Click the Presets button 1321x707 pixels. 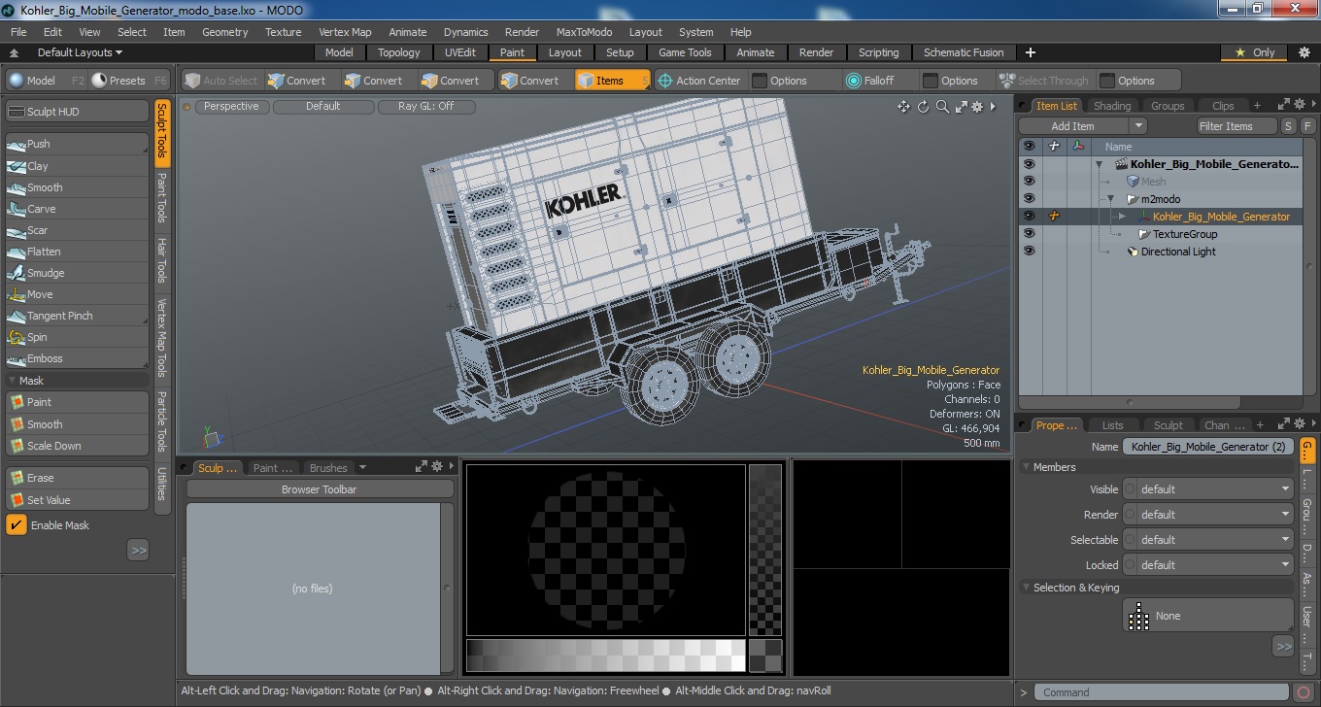click(129, 81)
